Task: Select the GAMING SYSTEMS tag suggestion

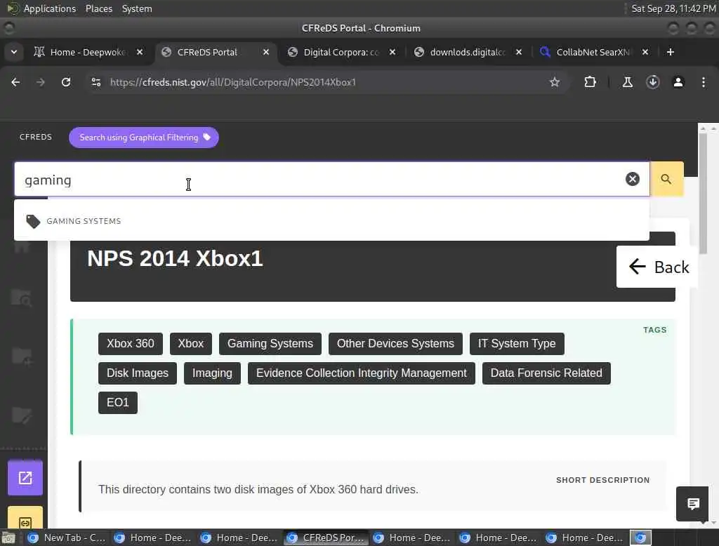Action: tap(331, 221)
